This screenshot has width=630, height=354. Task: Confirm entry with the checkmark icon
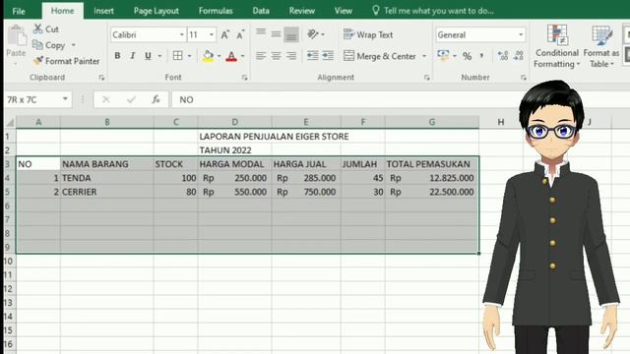pos(131,99)
